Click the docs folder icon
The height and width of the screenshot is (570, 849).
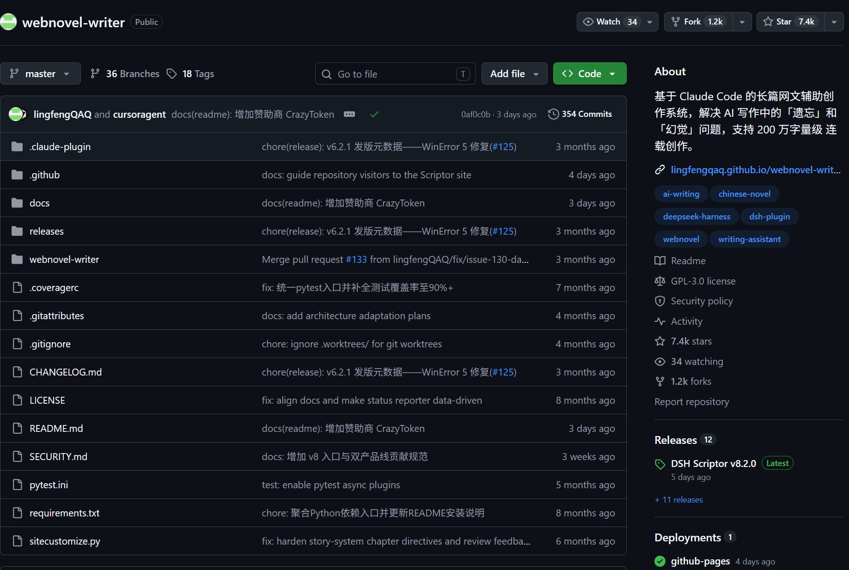[x=17, y=203]
